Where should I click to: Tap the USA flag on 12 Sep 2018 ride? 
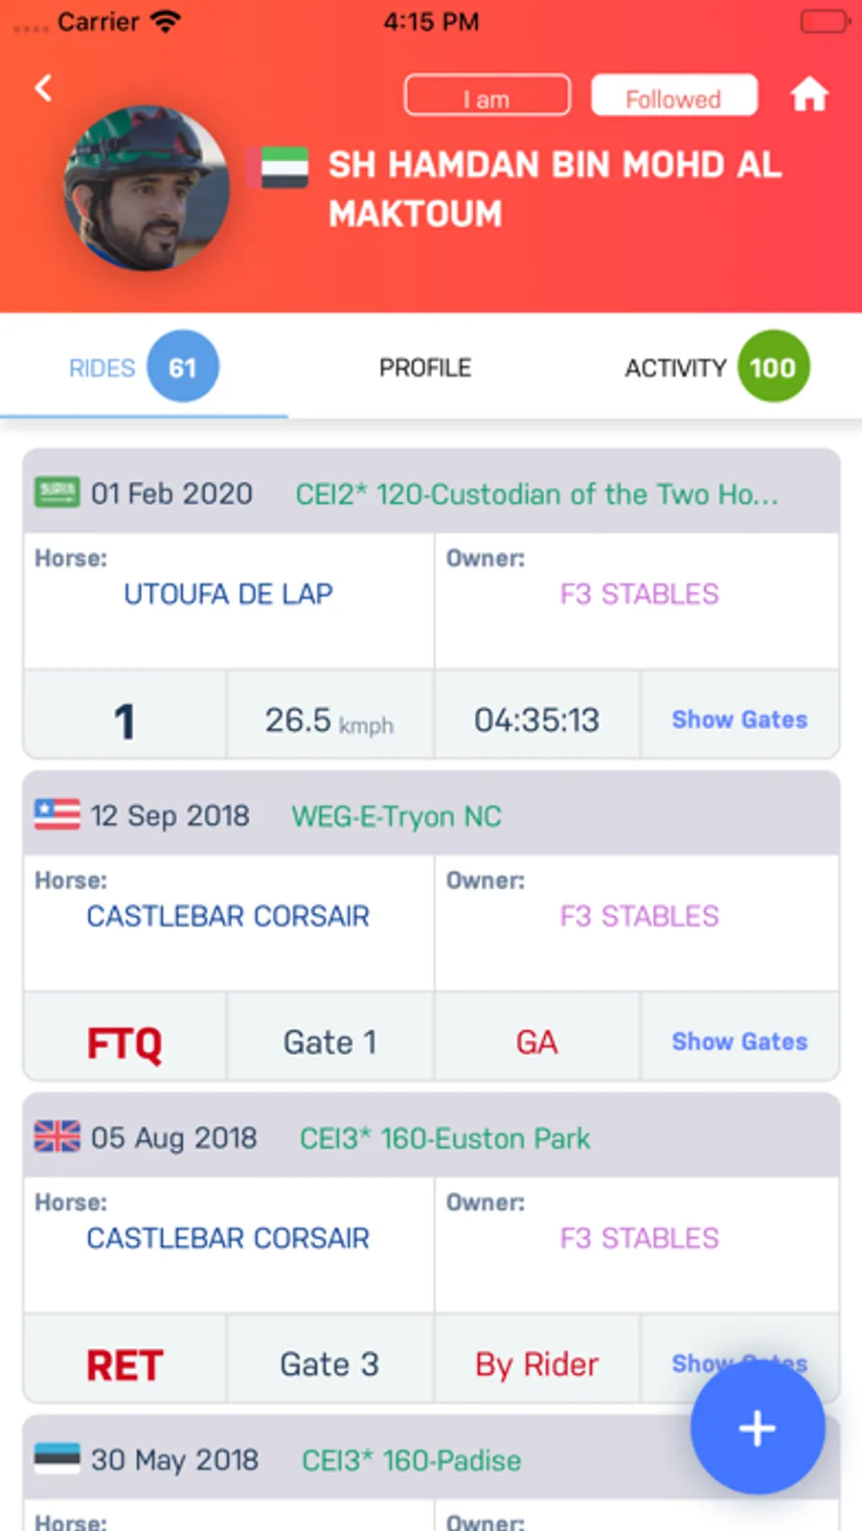tap(57, 815)
